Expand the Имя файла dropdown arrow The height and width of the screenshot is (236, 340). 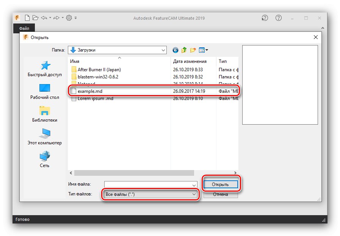pos(194,185)
